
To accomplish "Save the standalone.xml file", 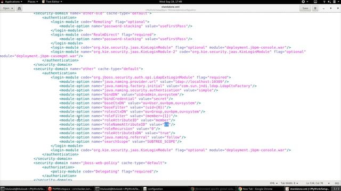I will (305, 8).
